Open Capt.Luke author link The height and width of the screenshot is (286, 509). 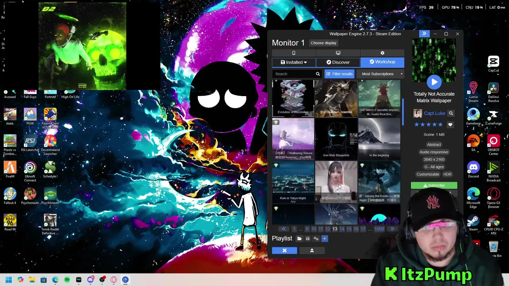434,113
